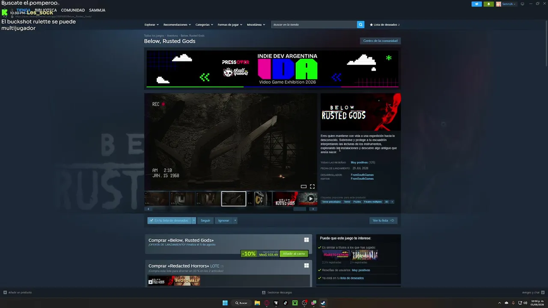Select the Finales múltiples tag

pyautogui.click(x=373, y=202)
